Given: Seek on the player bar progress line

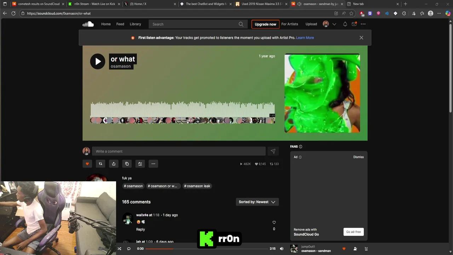Looking at the screenshot, I should coord(207,249).
